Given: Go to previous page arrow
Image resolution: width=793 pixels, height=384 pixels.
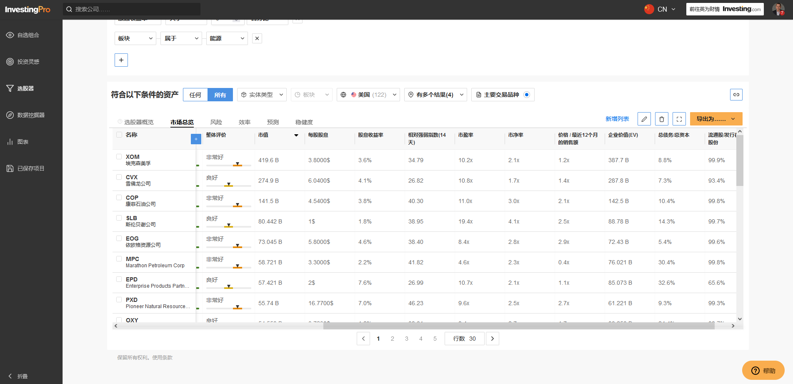Looking at the screenshot, I should (363, 339).
